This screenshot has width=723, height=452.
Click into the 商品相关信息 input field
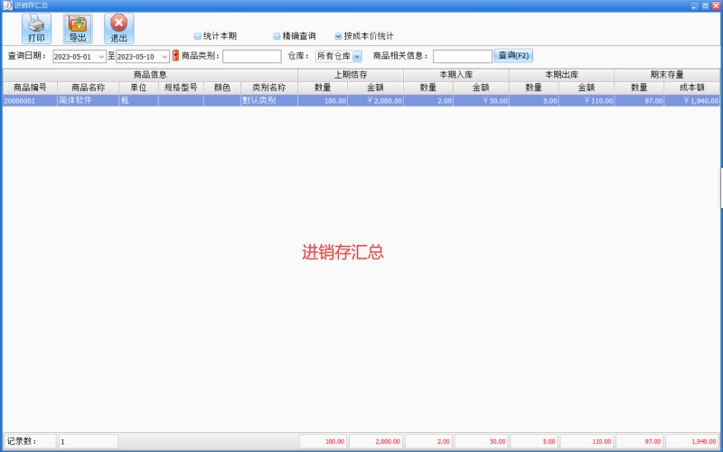(463, 56)
